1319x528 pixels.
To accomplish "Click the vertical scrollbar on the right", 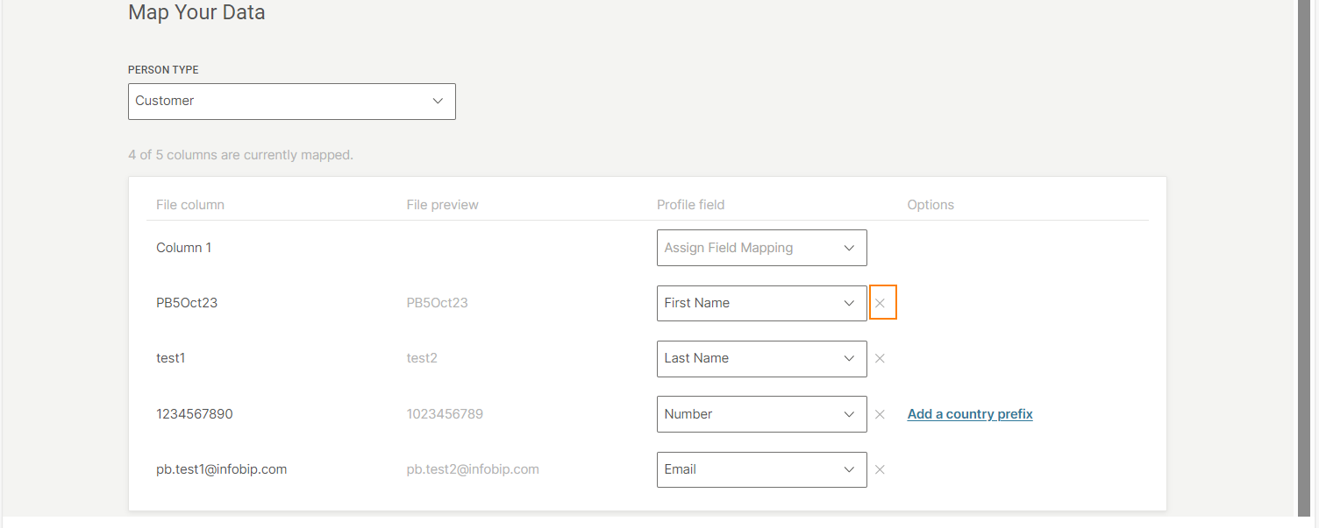I will [x=1306, y=263].
